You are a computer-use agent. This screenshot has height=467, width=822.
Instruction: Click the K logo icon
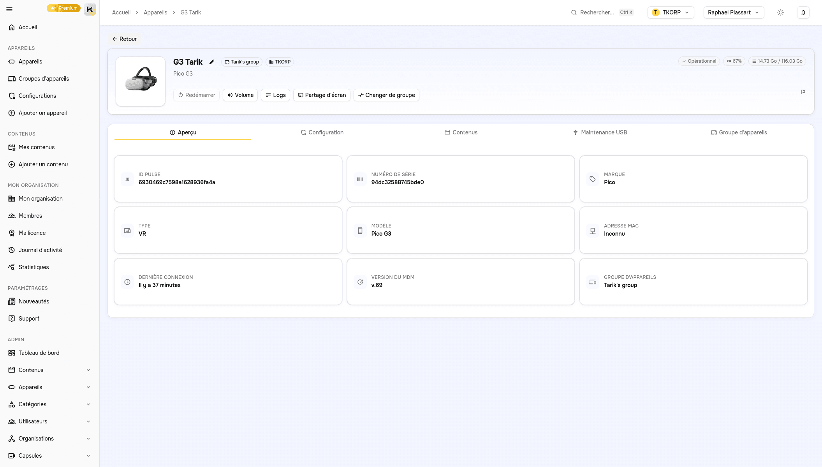[90, 9]
